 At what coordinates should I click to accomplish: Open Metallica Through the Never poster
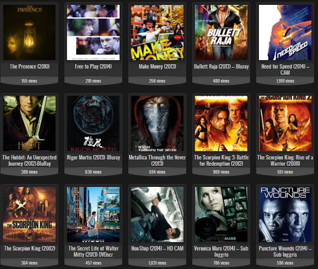(x=157, y=123)
